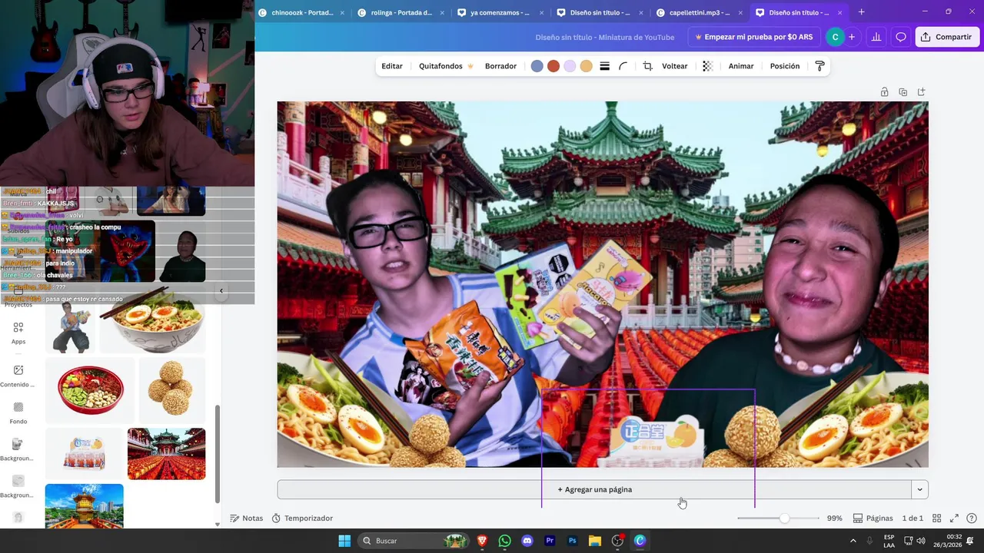This screenshot has width=984, height=553.
Task: Open the Fondo background panel
Action: (18, 412)
